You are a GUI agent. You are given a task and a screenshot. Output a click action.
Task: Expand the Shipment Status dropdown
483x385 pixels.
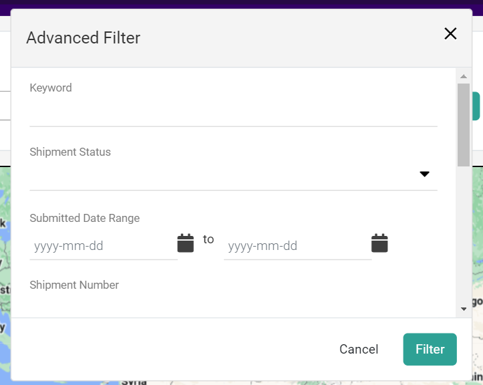click(x=234, y=174)
